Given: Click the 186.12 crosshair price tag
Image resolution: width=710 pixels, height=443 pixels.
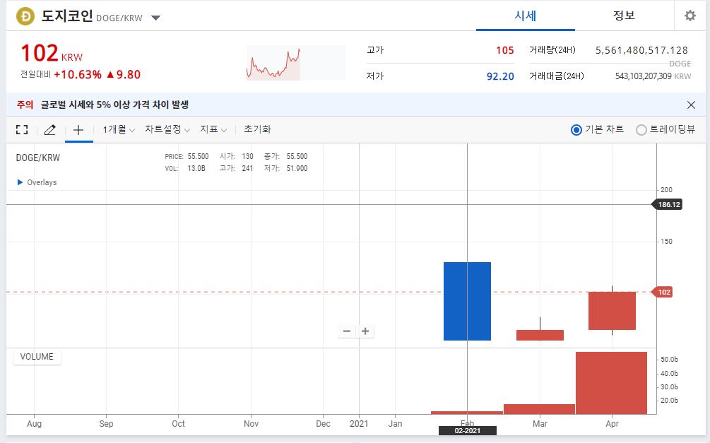Looking at the screenshot, I should (x=668, y=205).
